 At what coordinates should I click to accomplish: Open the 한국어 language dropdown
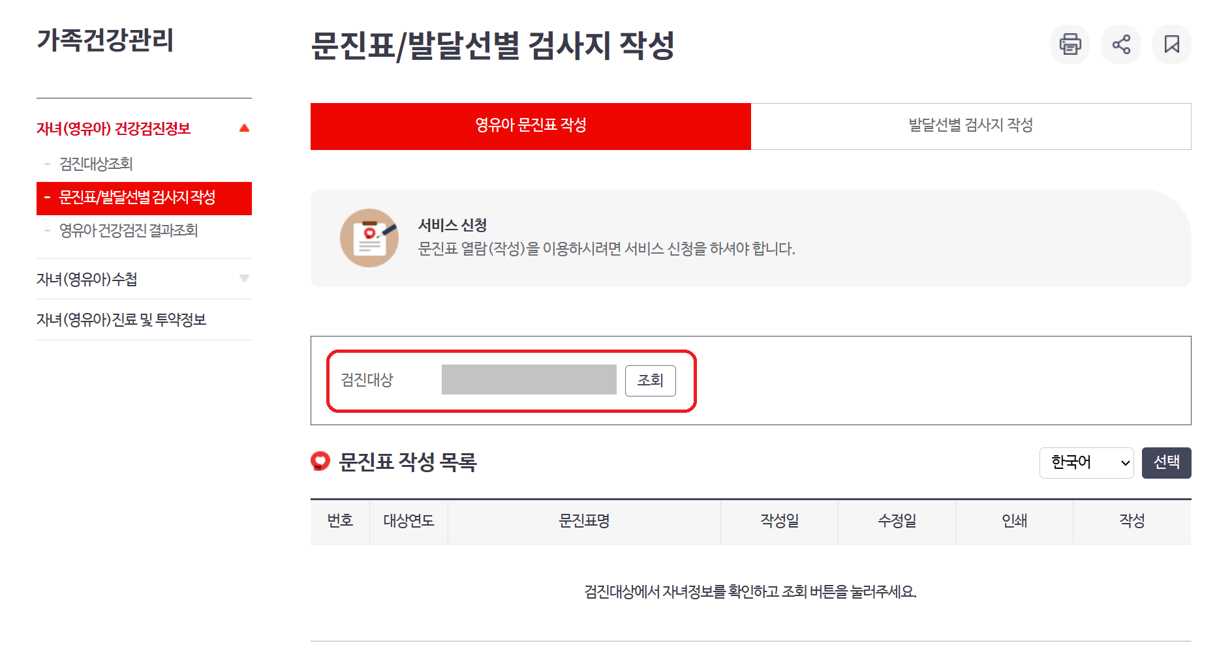click(x=1086, y=462)
